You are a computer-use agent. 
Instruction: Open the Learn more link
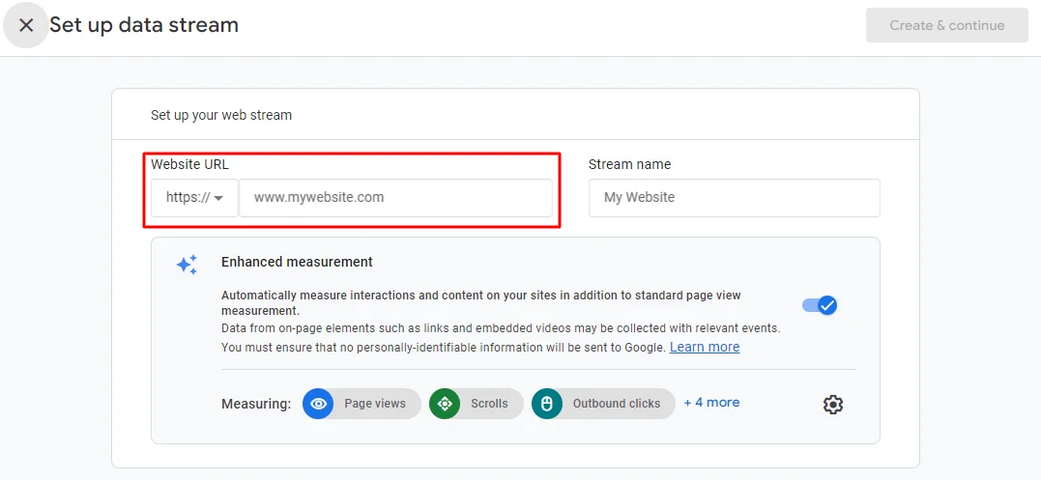[x=705, y=347]
